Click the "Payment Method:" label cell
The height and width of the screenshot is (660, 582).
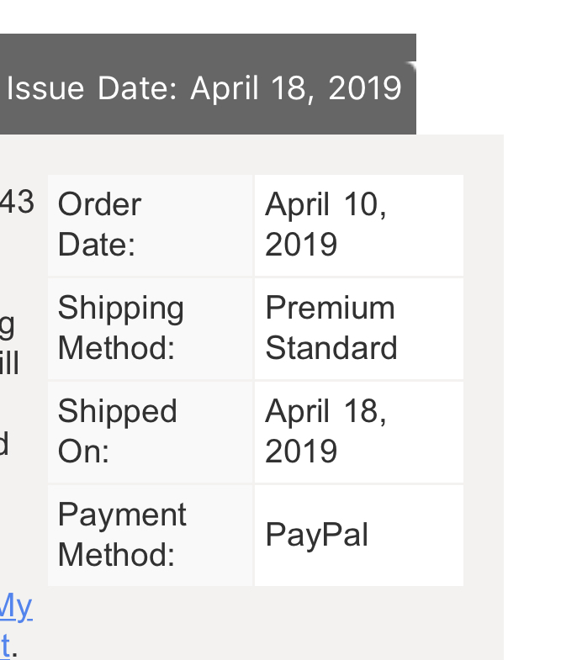pos(150,536)
